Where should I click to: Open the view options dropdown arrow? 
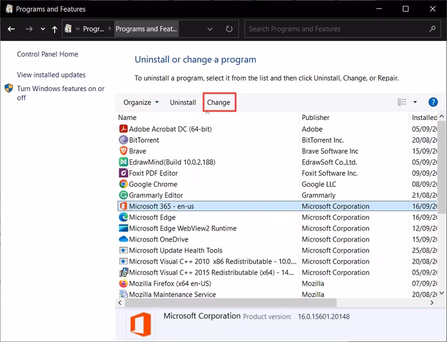(x=415, y=102)
